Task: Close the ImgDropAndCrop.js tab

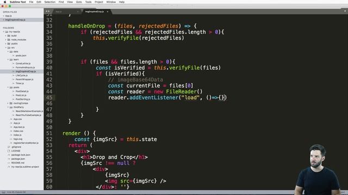Action: point(108,11)
